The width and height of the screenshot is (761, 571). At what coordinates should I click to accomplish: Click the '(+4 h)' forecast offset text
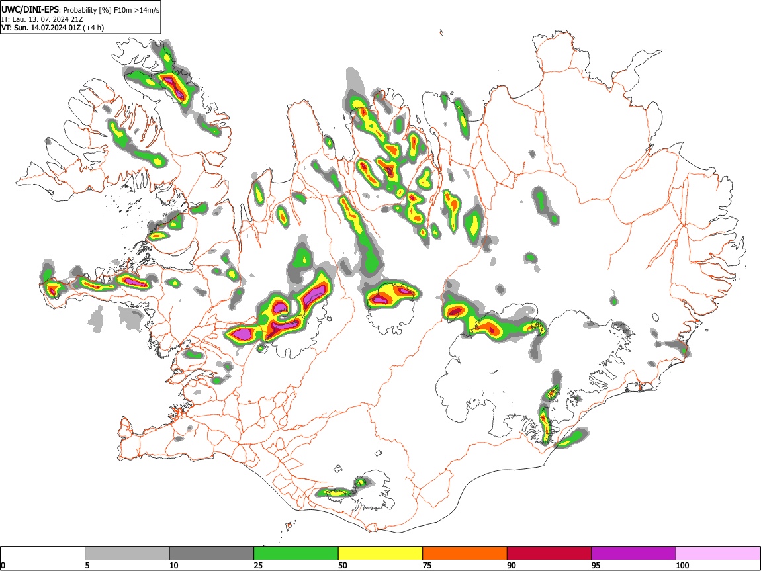click(93, 28)
